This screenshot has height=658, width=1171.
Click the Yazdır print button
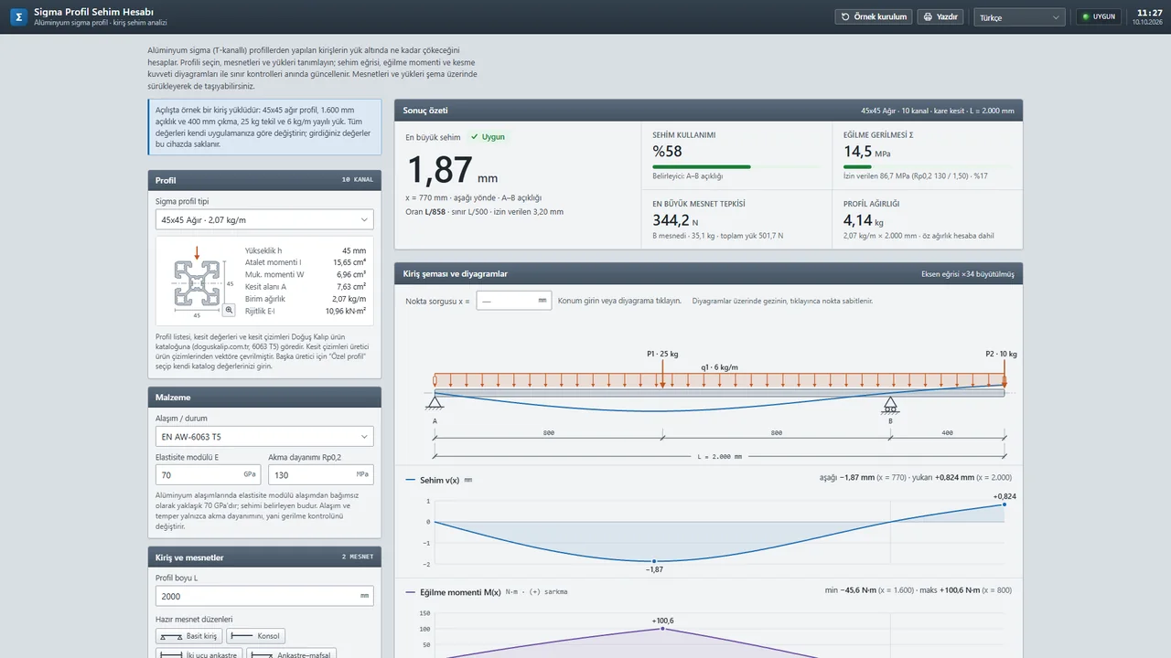[941, 16]
